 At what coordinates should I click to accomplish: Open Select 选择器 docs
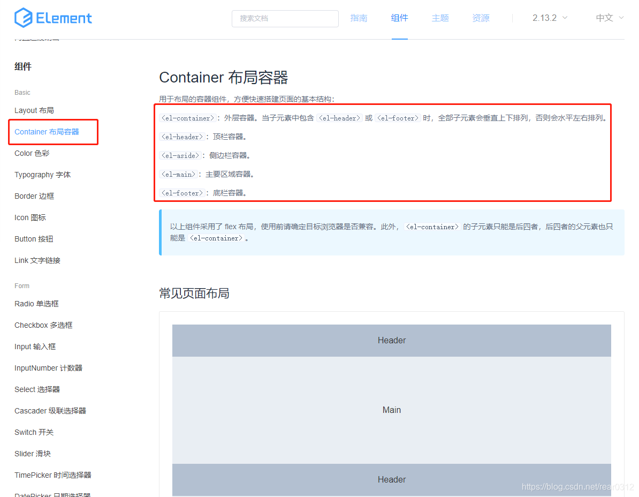tap(37, 389)
